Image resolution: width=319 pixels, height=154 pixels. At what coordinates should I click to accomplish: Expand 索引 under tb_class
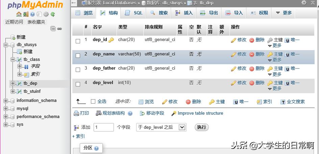click(x=20, y=74)
